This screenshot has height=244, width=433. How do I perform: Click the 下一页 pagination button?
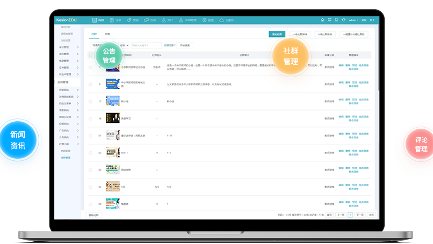[x=359, y=215]
